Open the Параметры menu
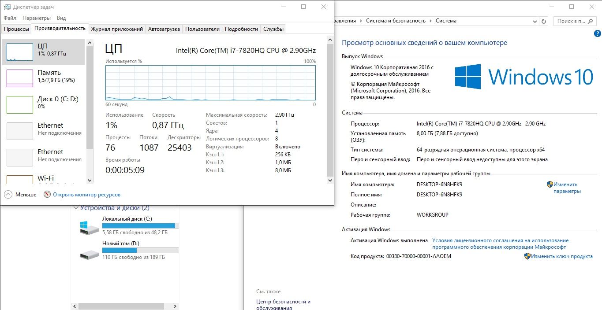This screenshot has height=310, width=602. pos(37,18)
